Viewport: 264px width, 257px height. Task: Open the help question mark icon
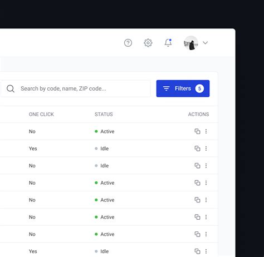[x=128, y=43]
